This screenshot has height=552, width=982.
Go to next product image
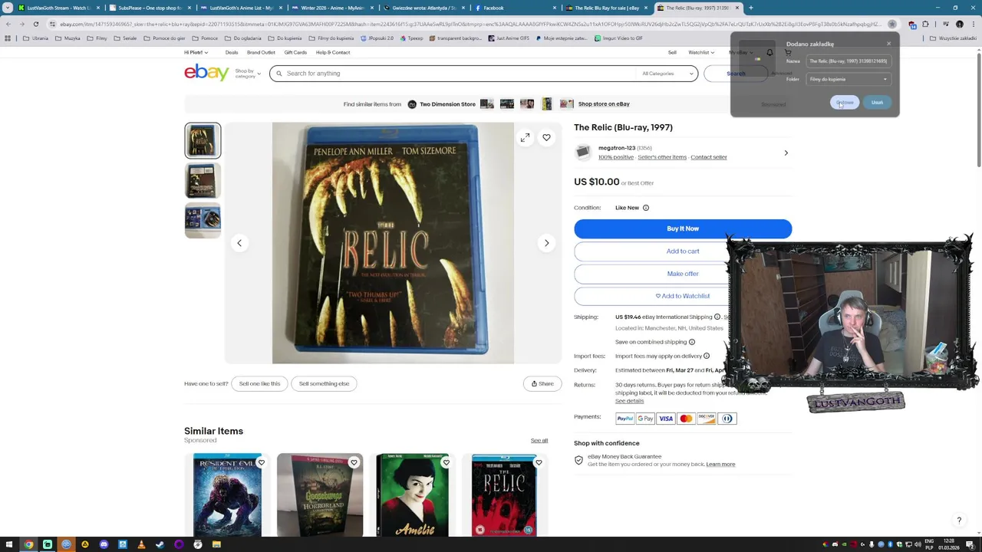[546, 243]
